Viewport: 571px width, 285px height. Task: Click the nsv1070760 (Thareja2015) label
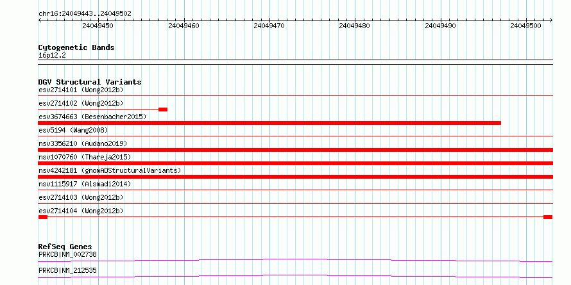85,157
